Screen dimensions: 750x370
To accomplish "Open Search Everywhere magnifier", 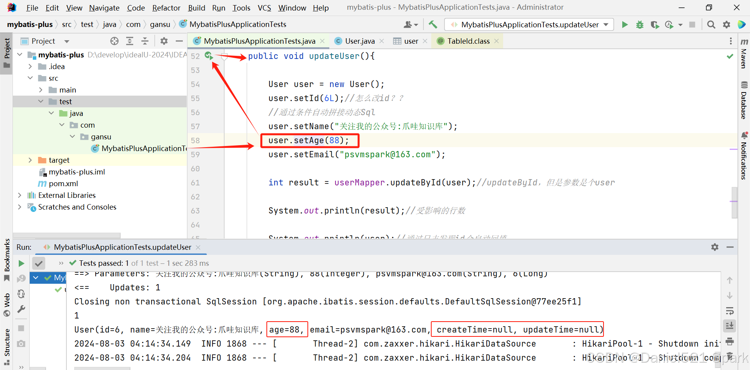I will (711, 25).
